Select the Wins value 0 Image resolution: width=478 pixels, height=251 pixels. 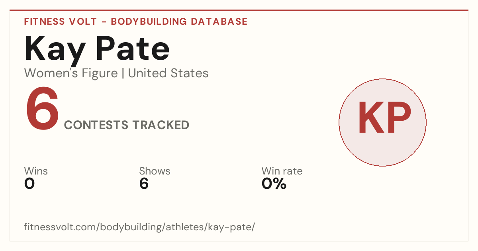point(29,184)
